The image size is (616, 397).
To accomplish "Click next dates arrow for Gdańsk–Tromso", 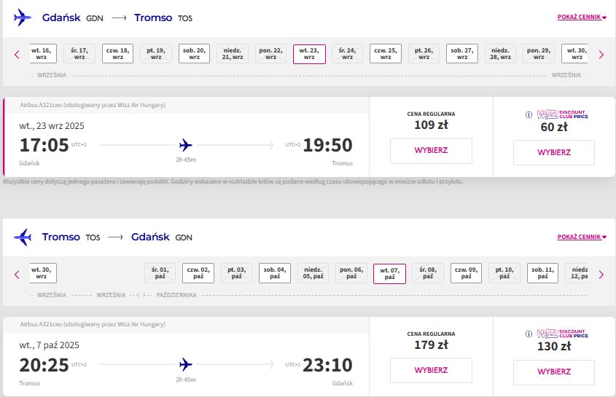I will (x=601, y=55).
